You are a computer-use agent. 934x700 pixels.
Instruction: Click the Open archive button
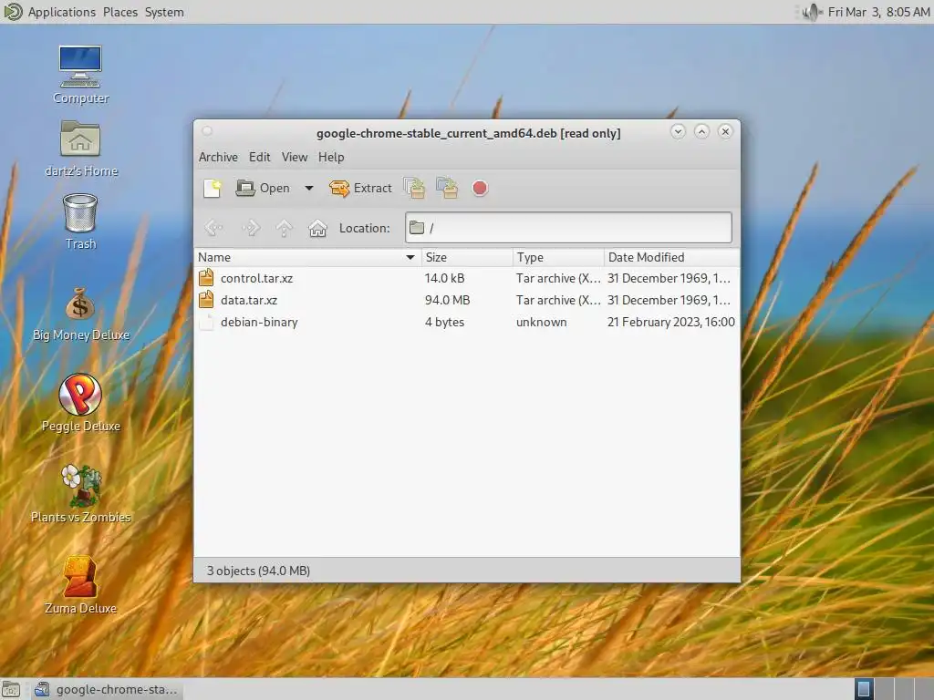[263, 188]
